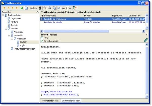The height and width of the screenshot is (106, 152).
Task: Select the Unformatierter Text tab
Action: (x=71, y=101)
